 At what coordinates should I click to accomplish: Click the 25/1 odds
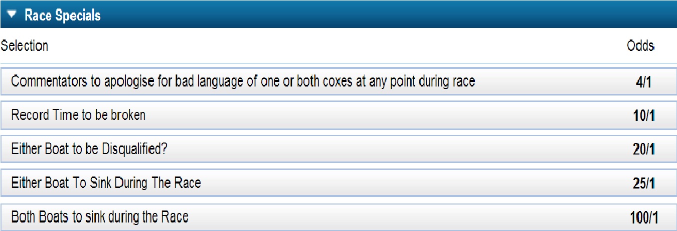644,184
